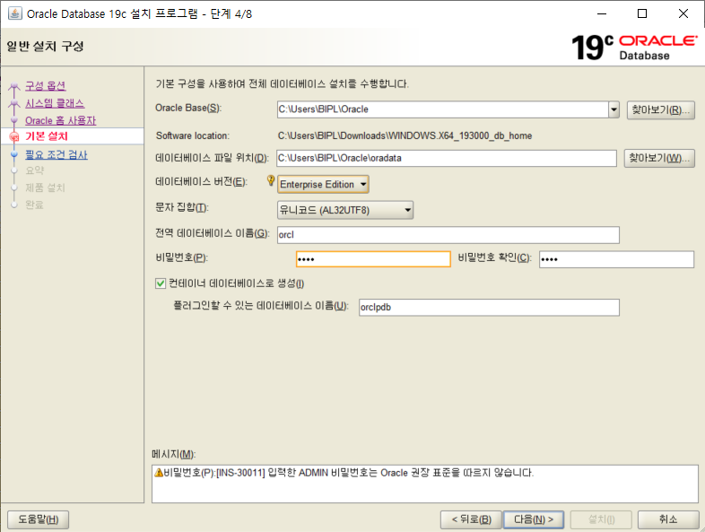Minimize the installer window
The image size is (705, 532).
(x=602, y=13)
